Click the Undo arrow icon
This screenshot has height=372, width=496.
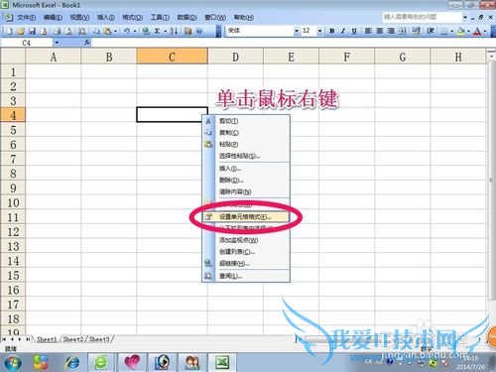click(x=127, y=31)
